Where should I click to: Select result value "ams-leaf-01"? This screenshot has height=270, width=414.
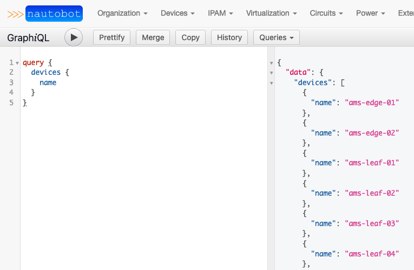pyautogui.click(x=372, y=163)
